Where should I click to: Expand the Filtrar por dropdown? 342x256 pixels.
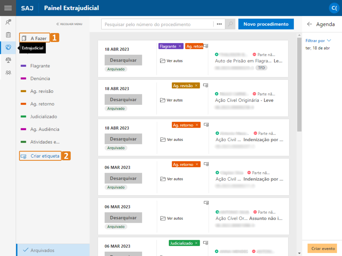[318, 40]
